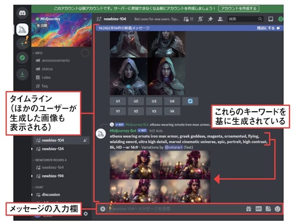Collapse the CHAT channel category
This screenshot has height=222, width=296.
click(38, 187)
